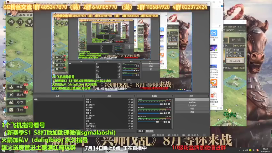The width and height of the screenshot is (272, 153).
Task: Open gear settings for 桌面音频 channel
Action: (x=169, y=113)
